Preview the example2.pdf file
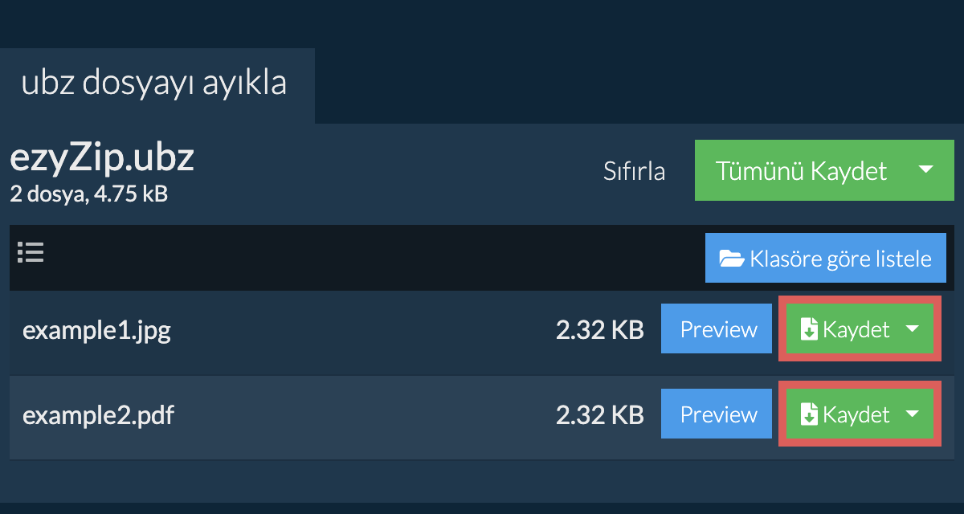 tap(718, 414)
